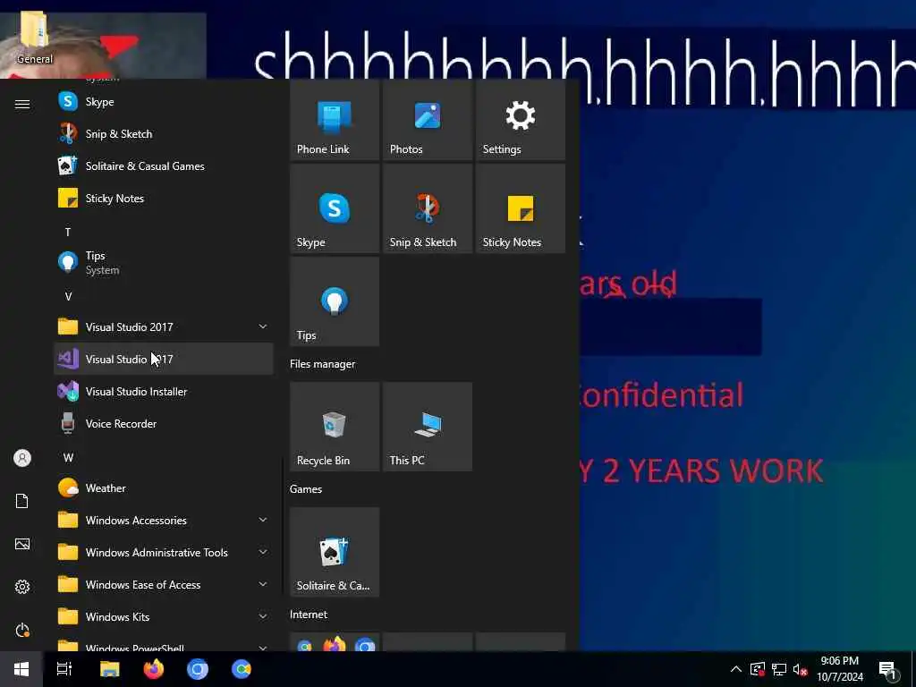Click the Windows Start button
Image resolution: width=916 pixels, height=687 pixels.
[21, 669]
